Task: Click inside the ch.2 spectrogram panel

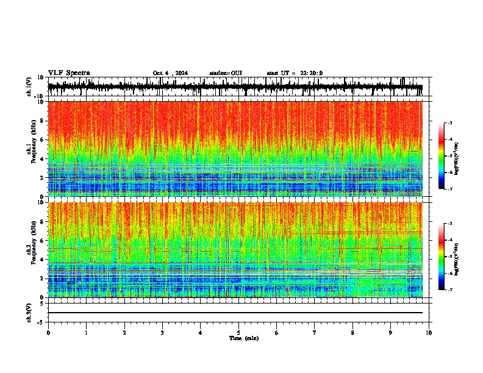Action: [x=235, y=250]
